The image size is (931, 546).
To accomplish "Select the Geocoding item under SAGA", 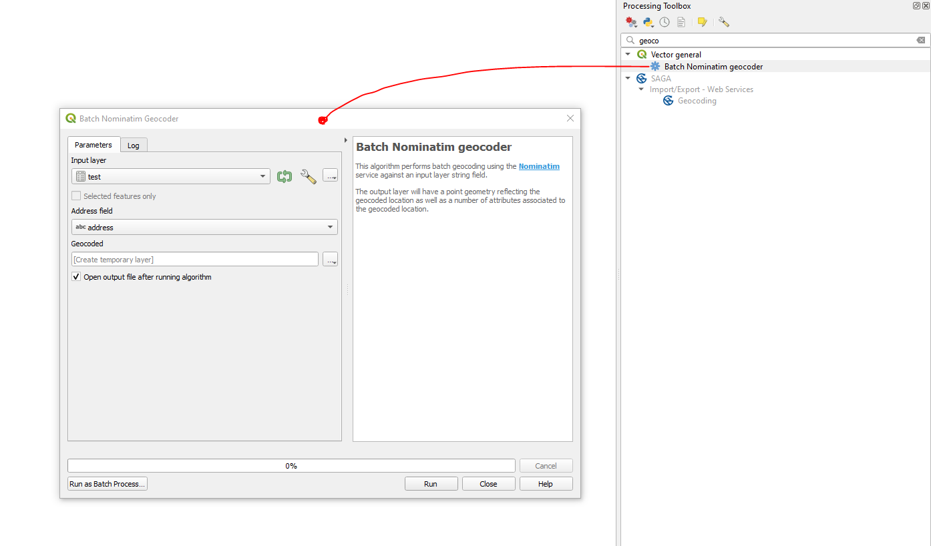I will tap(697, 101).
